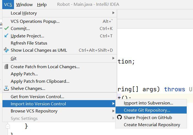Click the 'args)' text in the code editor
The image size is (193, 135).
tap(151, 89)
